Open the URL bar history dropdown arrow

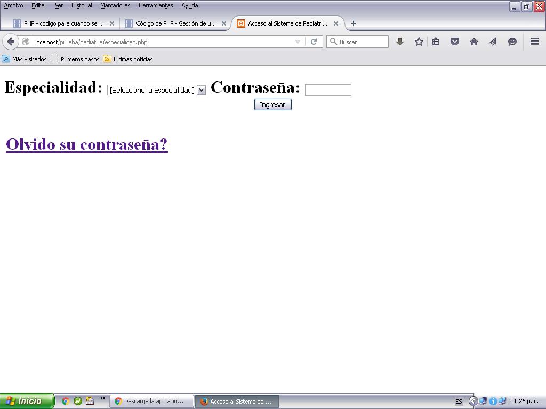pyautogui.click(x=298, y=42)
